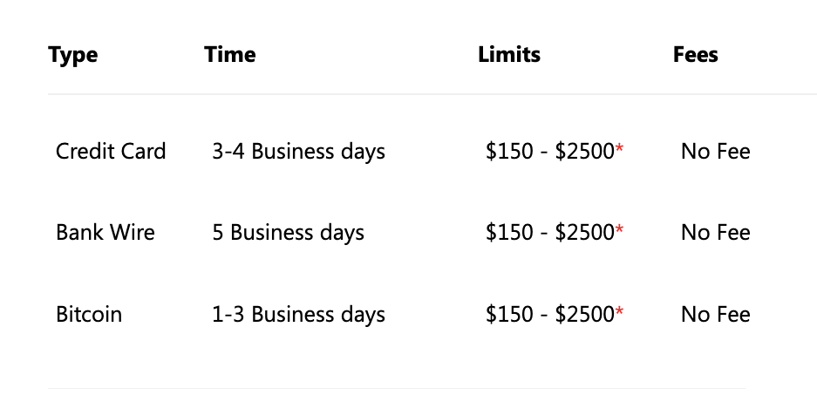Click the Time column header
This screenshot has height=395, width=817.
pos(230,54)
